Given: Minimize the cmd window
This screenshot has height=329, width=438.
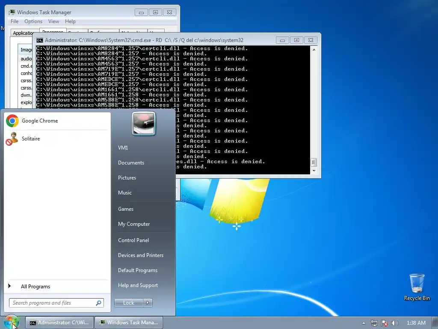Looking at the screenshot, I should click(x=282, y=40).
